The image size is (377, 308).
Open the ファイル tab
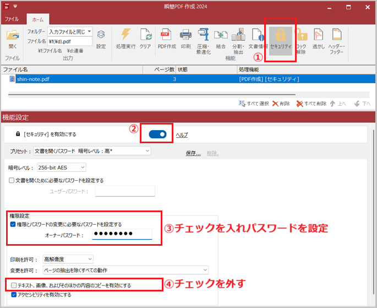[12, 19]
